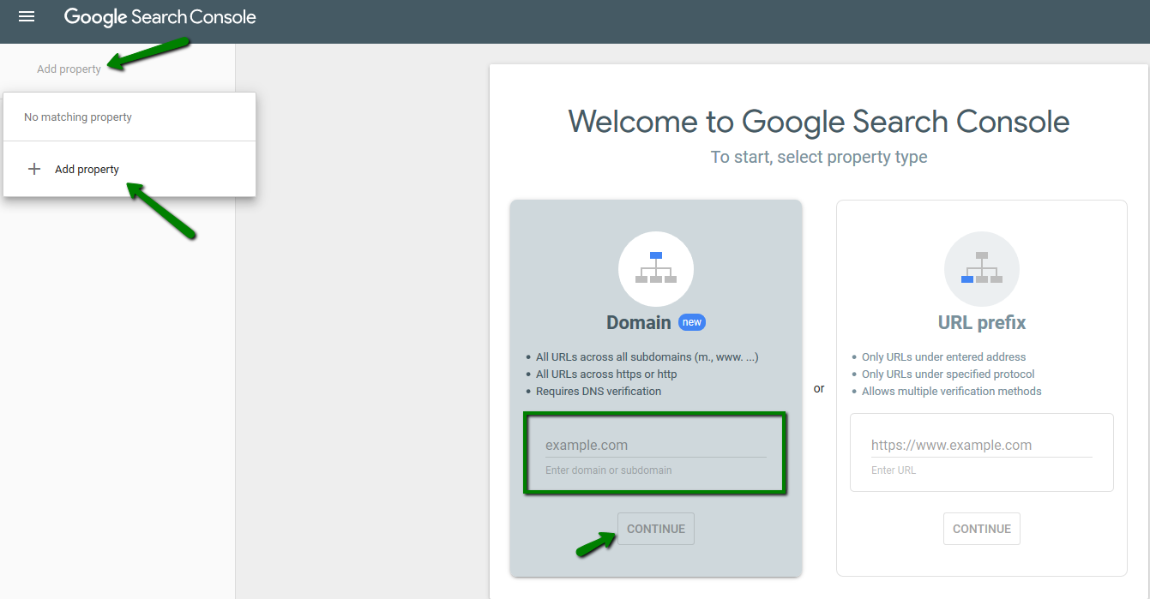Click the example.com domain input field
This screenshot has width=1150, height=599.
pos(655,445)
